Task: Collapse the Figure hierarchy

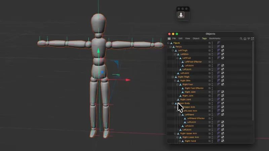Action: (x=168, y=43)
